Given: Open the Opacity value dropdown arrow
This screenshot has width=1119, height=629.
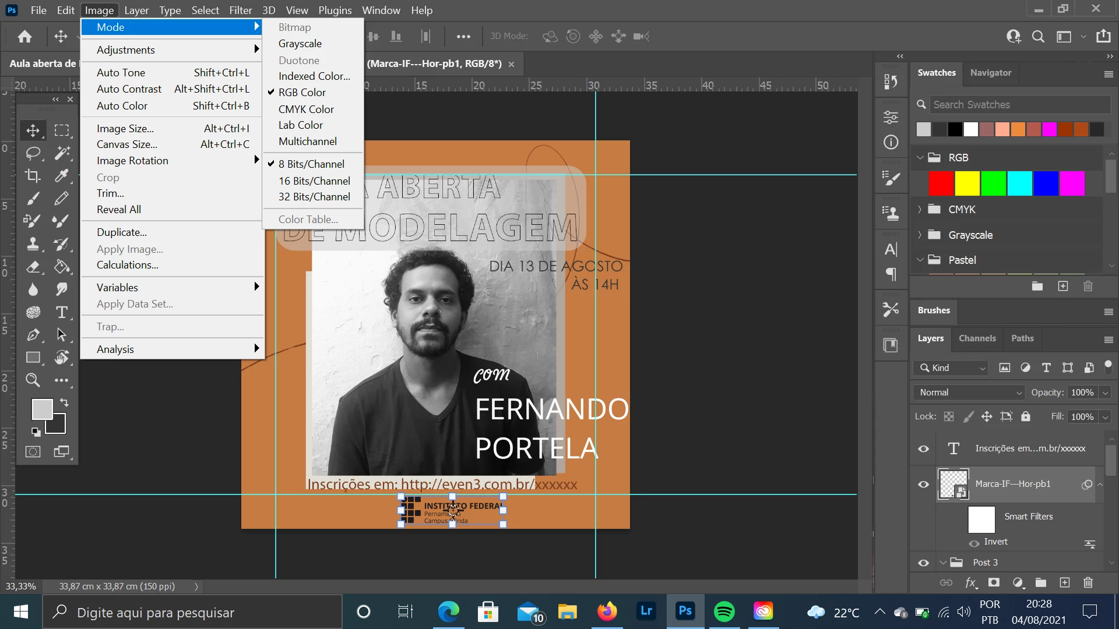Looking at the screenshot, I should (1104, 393).
